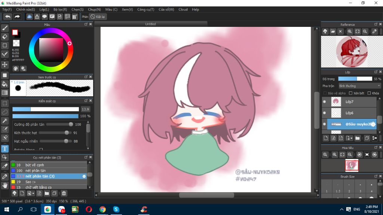Toggle visibility of layer Lớp6

click(x=324, y=113)
